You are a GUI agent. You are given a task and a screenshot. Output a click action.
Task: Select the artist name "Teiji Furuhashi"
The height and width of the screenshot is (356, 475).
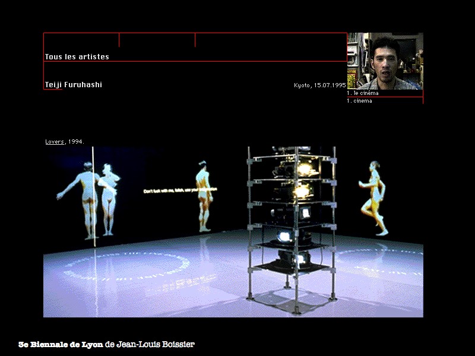(73, 85)
